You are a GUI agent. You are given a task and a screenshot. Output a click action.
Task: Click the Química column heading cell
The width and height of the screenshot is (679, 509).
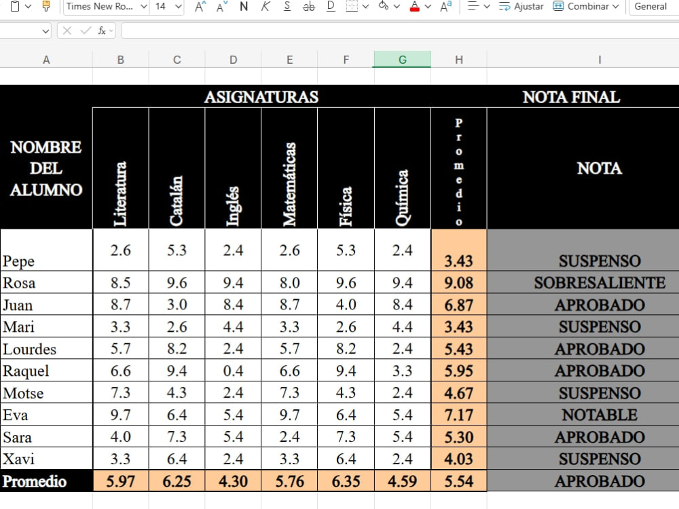coord(402,168)
